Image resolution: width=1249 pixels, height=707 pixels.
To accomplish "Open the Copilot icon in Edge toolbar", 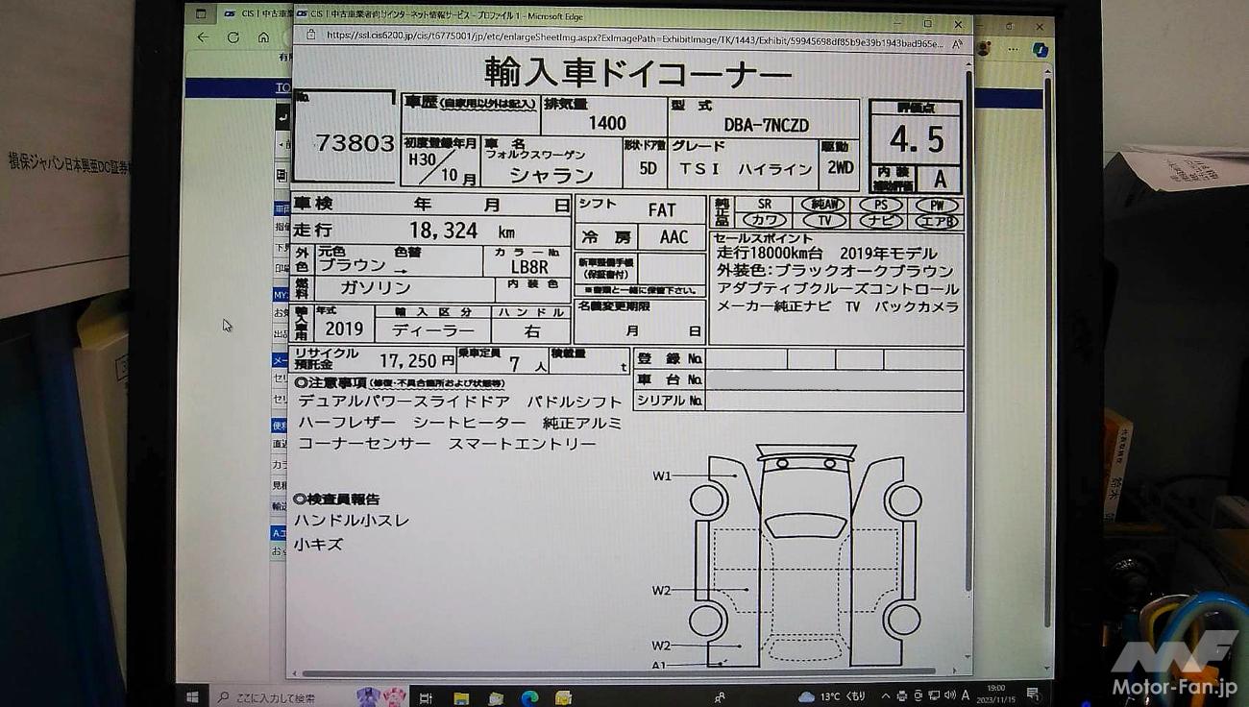I will [1039, 48].
